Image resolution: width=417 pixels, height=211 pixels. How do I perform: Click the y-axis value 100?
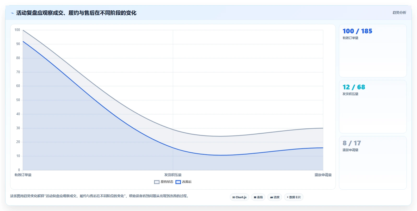click(x=17, y=30)
